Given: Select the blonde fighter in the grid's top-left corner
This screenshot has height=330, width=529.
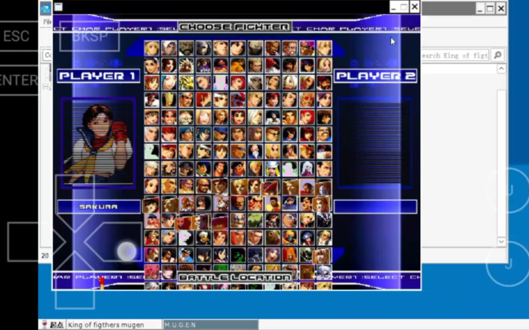Looking at the screenshot, I should coord(152,48).
